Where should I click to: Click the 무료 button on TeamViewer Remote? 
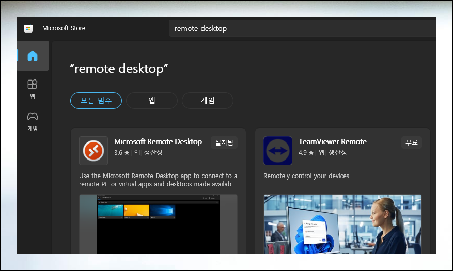click(x=411, y=142)
